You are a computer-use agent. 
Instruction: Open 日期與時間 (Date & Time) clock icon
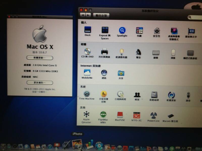point(120,94)
